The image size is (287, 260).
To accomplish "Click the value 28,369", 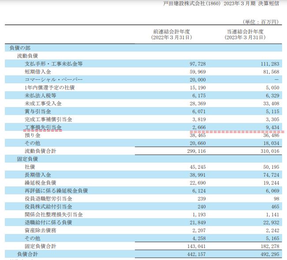I will [x=198, y=104].
